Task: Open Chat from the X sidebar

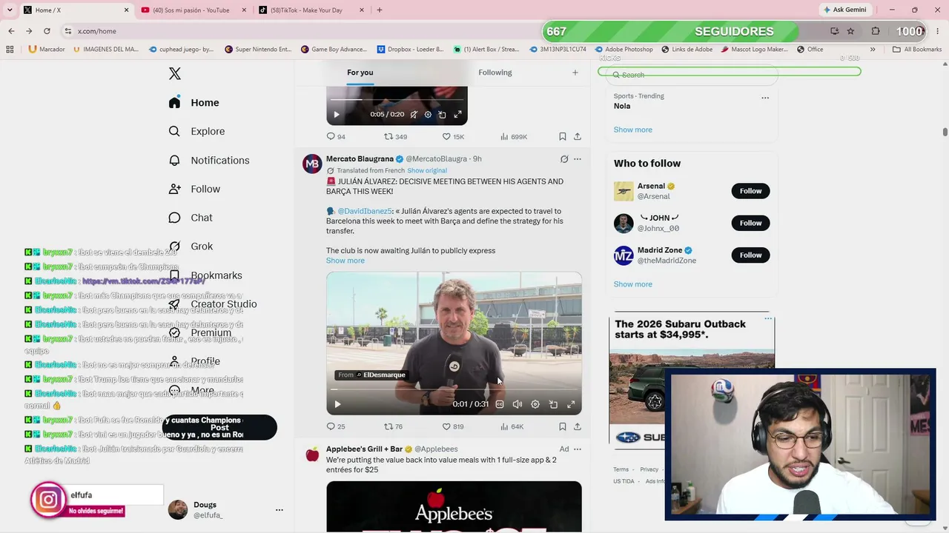Action: pyautogui.click(x=190, y=218)
